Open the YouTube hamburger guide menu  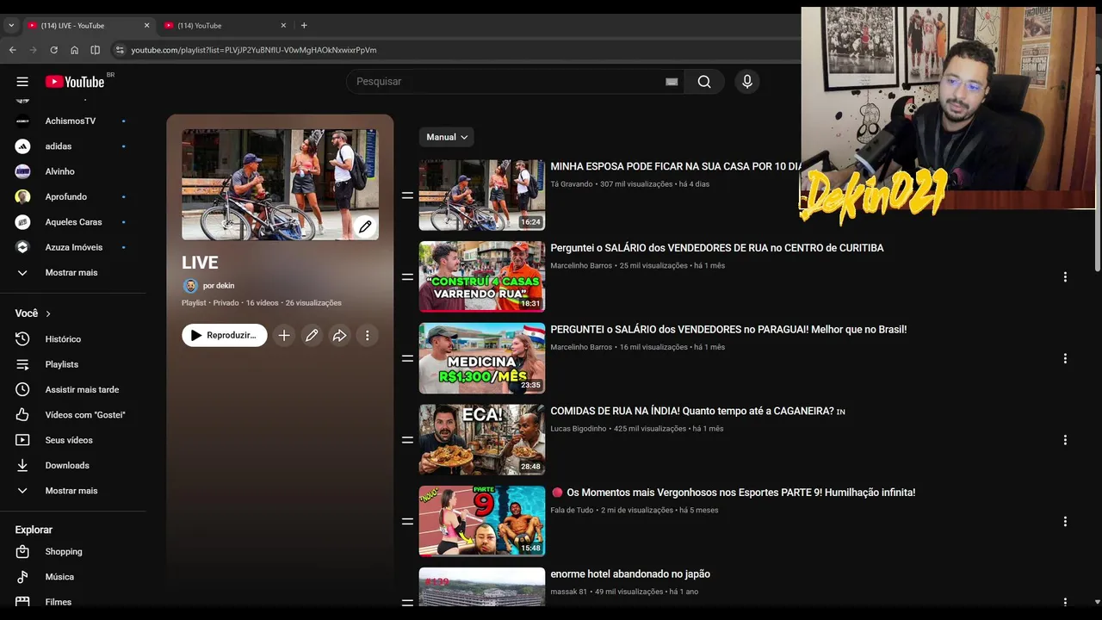22,82
